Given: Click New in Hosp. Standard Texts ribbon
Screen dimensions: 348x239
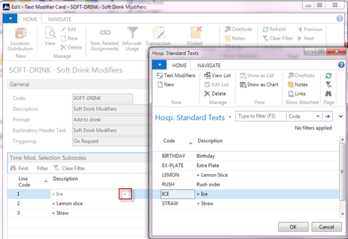Looking at the screenshot, I should 166,85.
